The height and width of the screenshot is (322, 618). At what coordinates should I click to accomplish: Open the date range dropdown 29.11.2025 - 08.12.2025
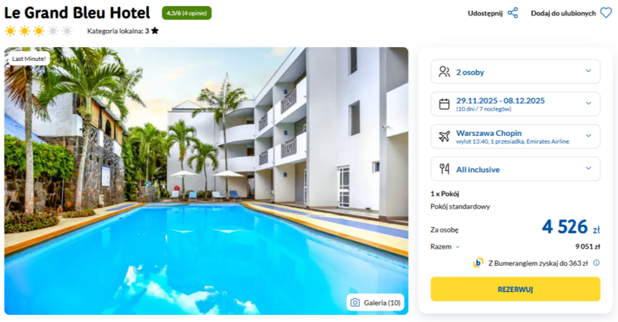[x=515, y=104]
